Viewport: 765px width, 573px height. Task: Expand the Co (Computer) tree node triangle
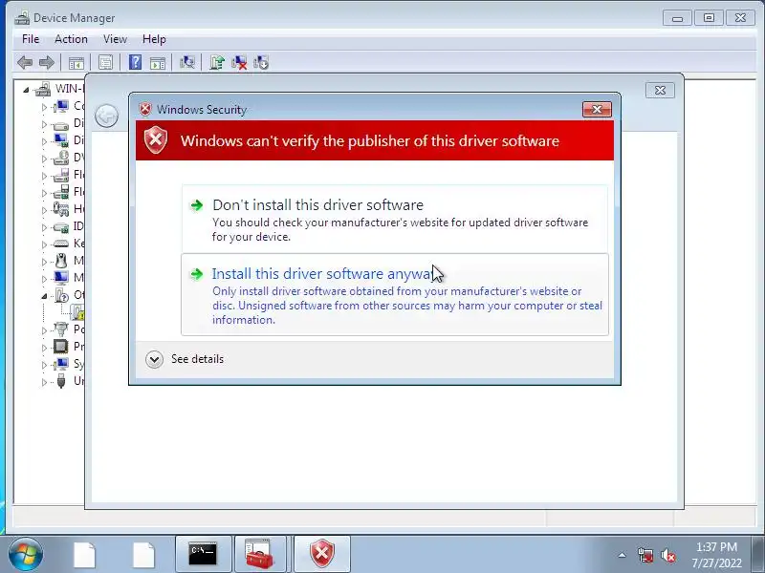(44, 107)
